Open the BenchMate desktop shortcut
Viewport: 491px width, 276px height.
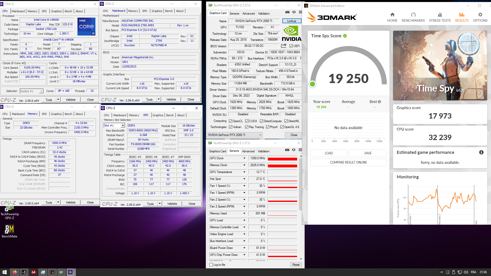[9, 231]
